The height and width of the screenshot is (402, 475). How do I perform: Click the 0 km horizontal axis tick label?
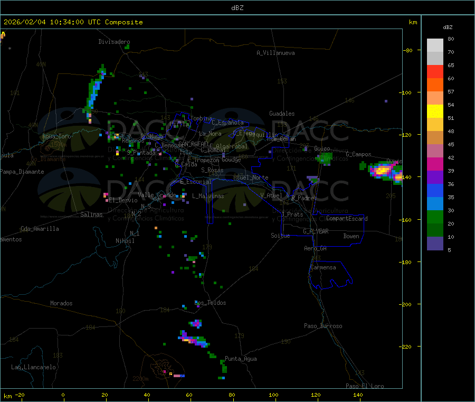pos(63,395)
